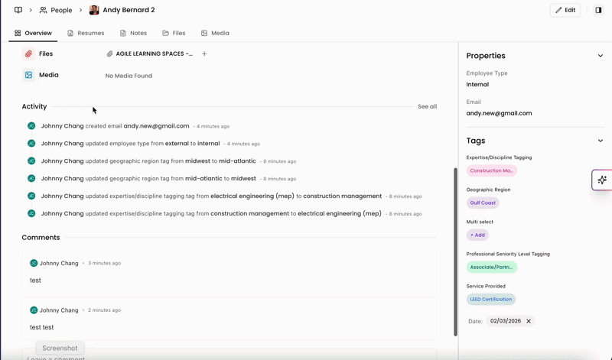Open the Notes tab
Image resolution: width=612 pixels, height=360 pixels.
tap(133, 33)
